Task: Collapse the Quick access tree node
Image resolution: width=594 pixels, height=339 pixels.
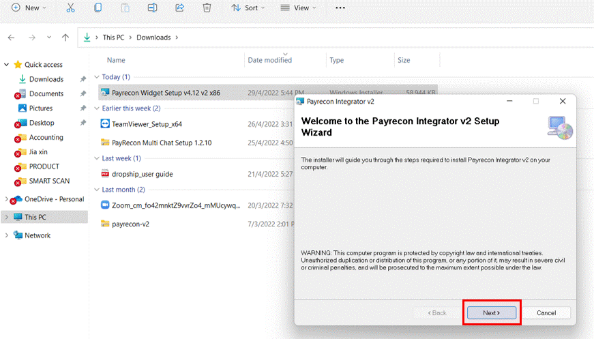Action: 6,64
